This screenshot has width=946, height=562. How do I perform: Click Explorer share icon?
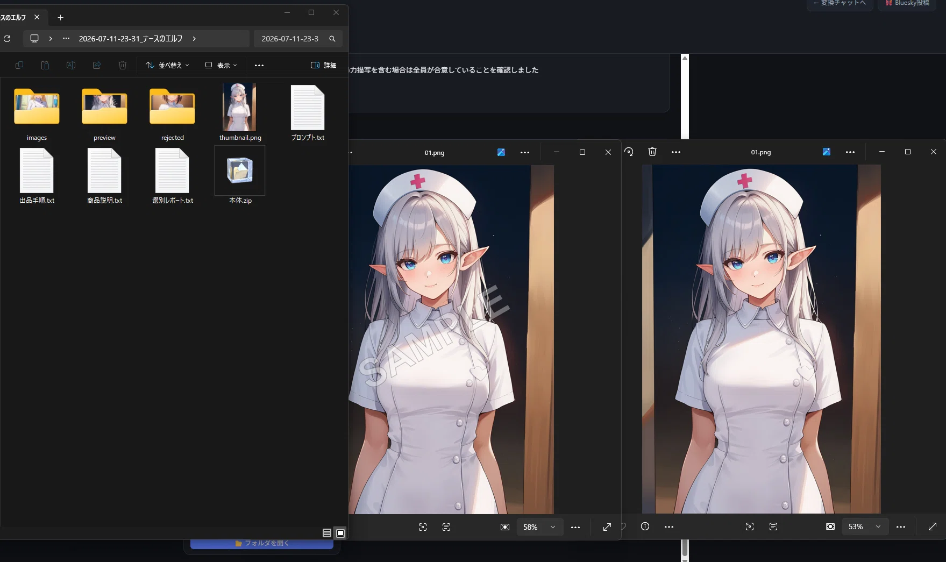click(97, 65)
